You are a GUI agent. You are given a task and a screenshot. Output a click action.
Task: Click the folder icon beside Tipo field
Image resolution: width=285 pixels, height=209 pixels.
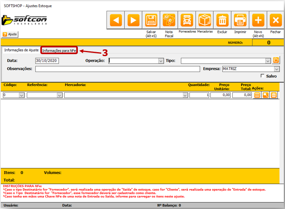click(x=276, y=61)
